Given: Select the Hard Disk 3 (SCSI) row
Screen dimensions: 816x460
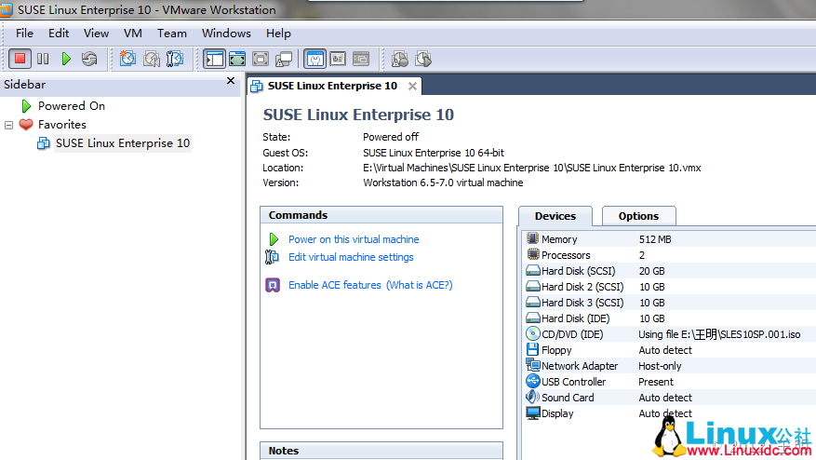Looking at the screenshot, I should coord(669,302).
